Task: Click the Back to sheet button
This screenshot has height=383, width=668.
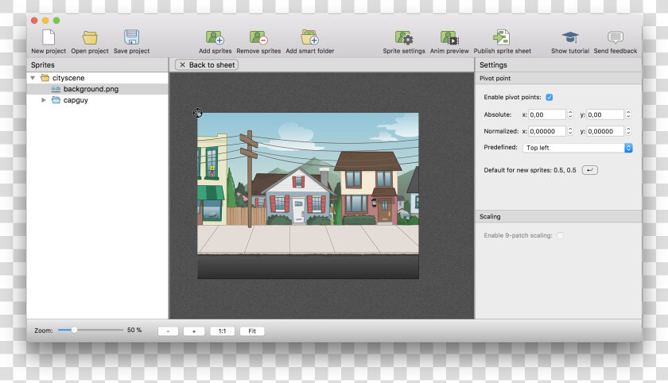Action: (207, 64)
